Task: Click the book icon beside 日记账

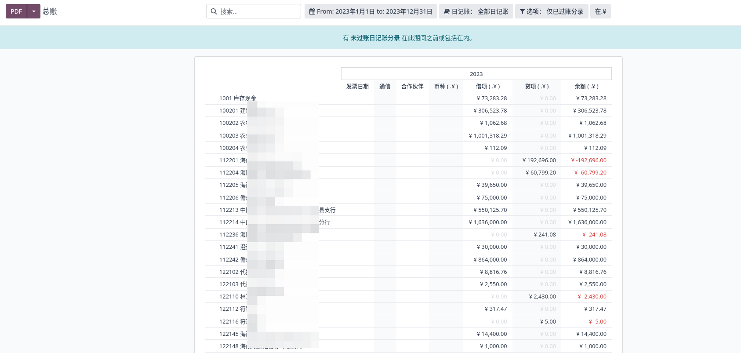Action: click(447, 11)
